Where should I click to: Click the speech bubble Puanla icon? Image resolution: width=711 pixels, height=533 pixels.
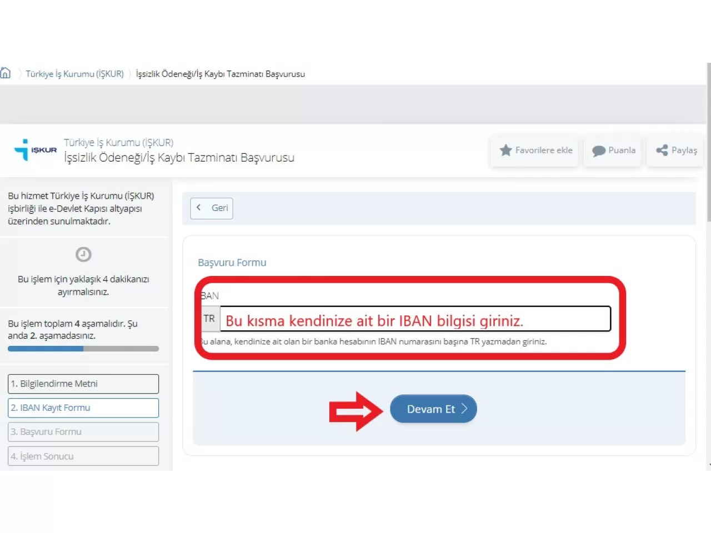point(598,151)
